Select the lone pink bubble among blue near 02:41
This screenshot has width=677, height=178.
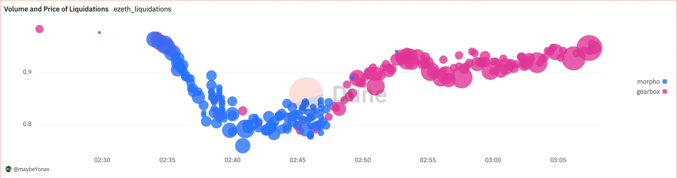243,111
